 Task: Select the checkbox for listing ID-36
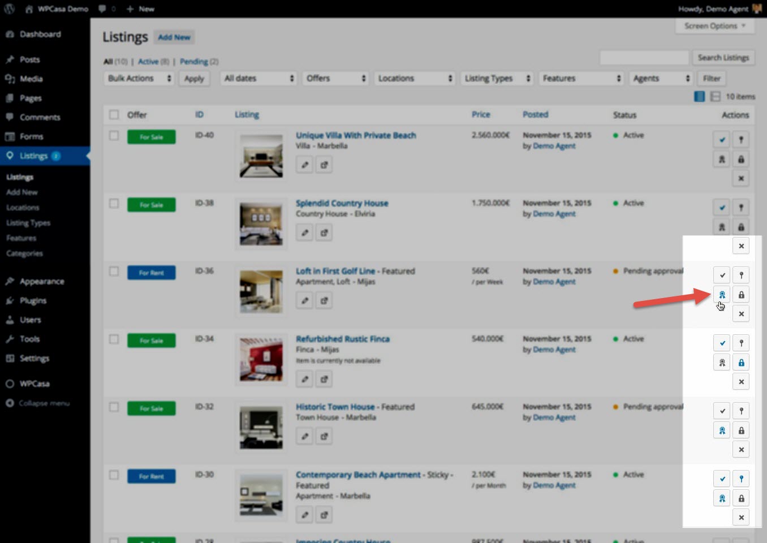pyautogui.click(x=114, y=271)
